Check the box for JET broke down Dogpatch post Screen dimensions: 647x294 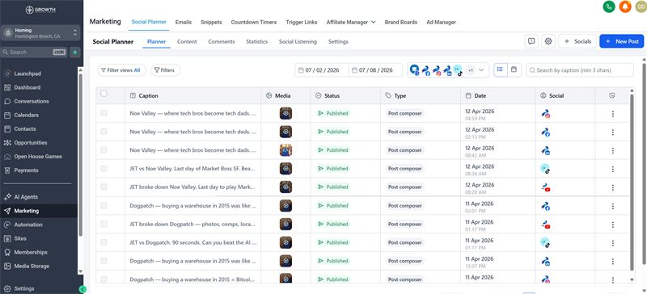pos(104,224)
